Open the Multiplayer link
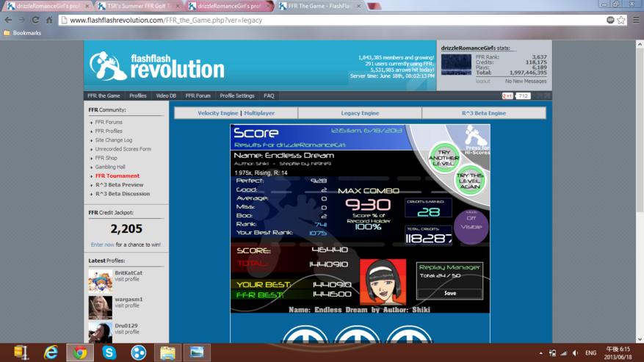Image resolution: width=644 pixels, height=362 pixels. (x=259, y=113)
